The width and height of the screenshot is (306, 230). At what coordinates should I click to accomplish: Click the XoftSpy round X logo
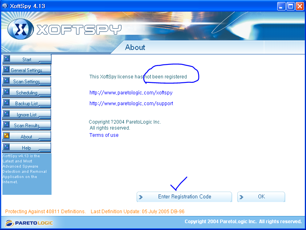(20, 29)
